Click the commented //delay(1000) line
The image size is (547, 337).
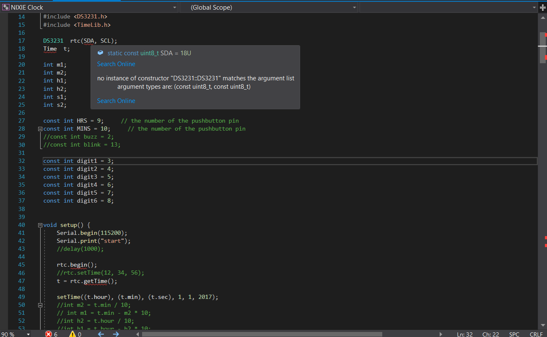point(80,249)
